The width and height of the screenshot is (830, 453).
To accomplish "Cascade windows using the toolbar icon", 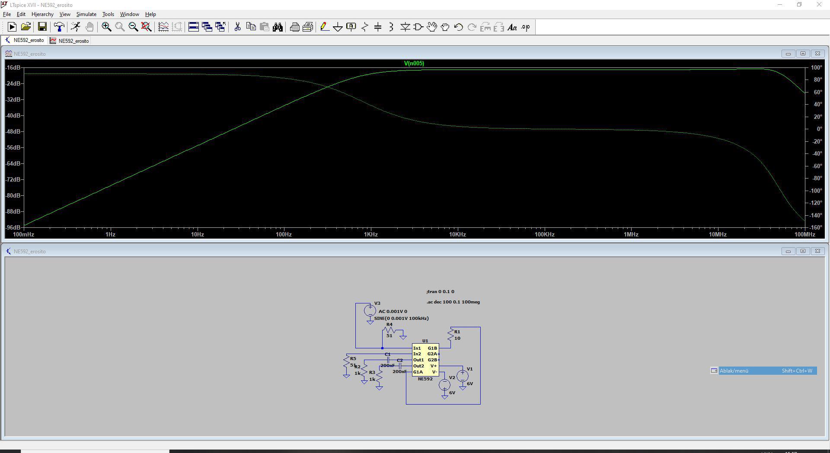I will [x=207, y=27].
